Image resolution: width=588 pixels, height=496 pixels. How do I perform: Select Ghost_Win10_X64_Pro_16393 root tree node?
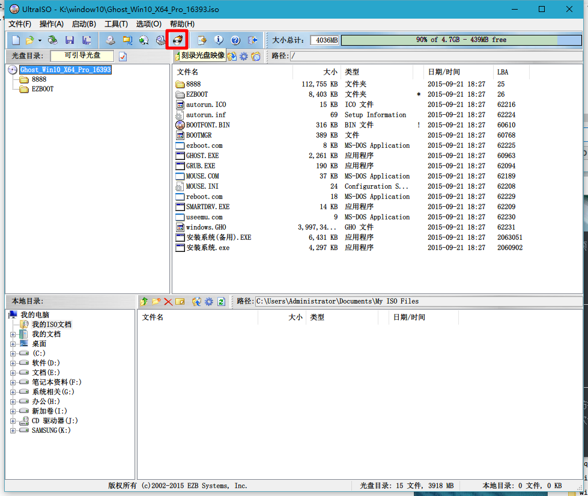(x=65, y=70)
